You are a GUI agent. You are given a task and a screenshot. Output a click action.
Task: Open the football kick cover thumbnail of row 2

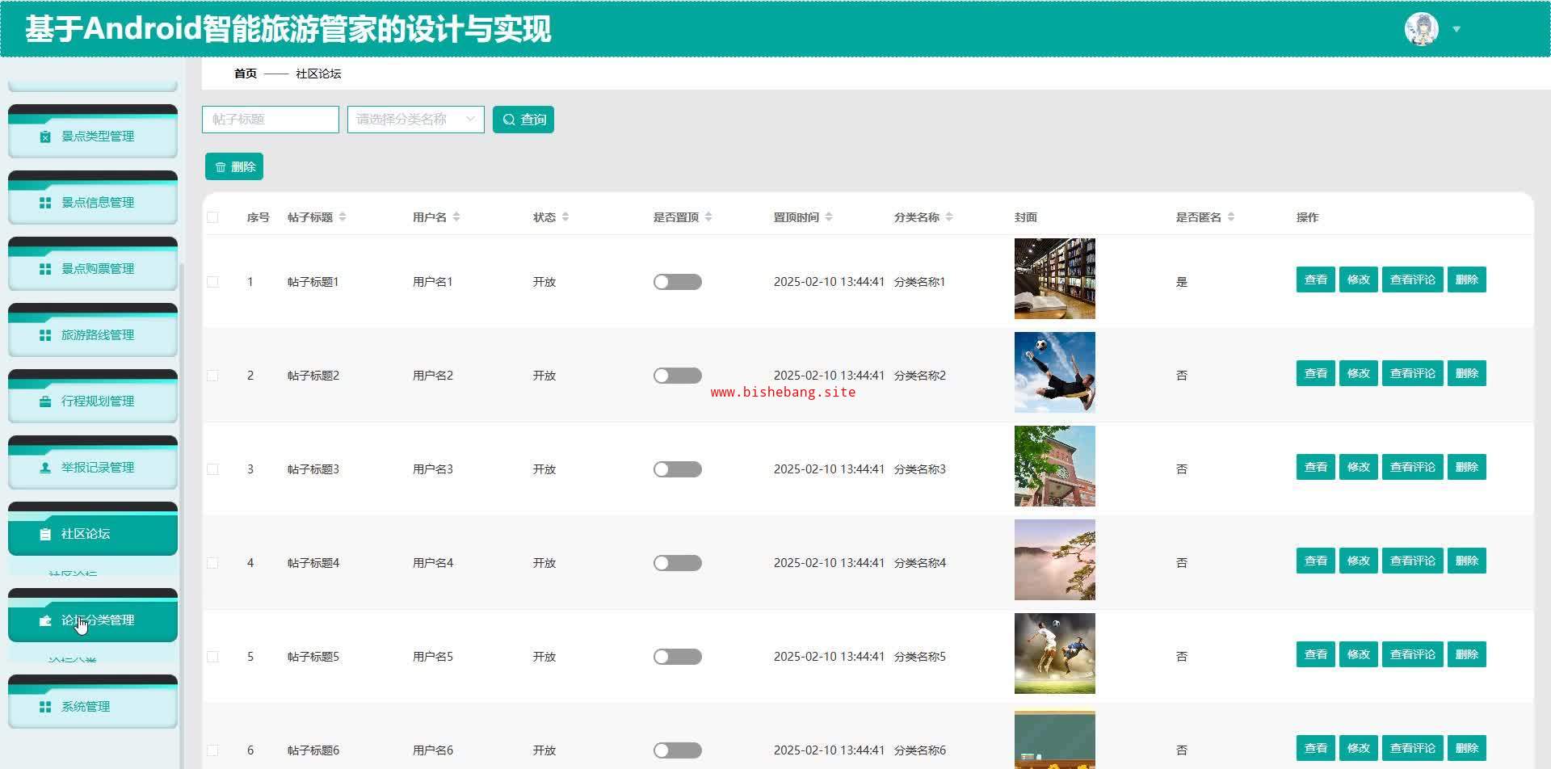pyautogui.click(x=1054, y=372)
